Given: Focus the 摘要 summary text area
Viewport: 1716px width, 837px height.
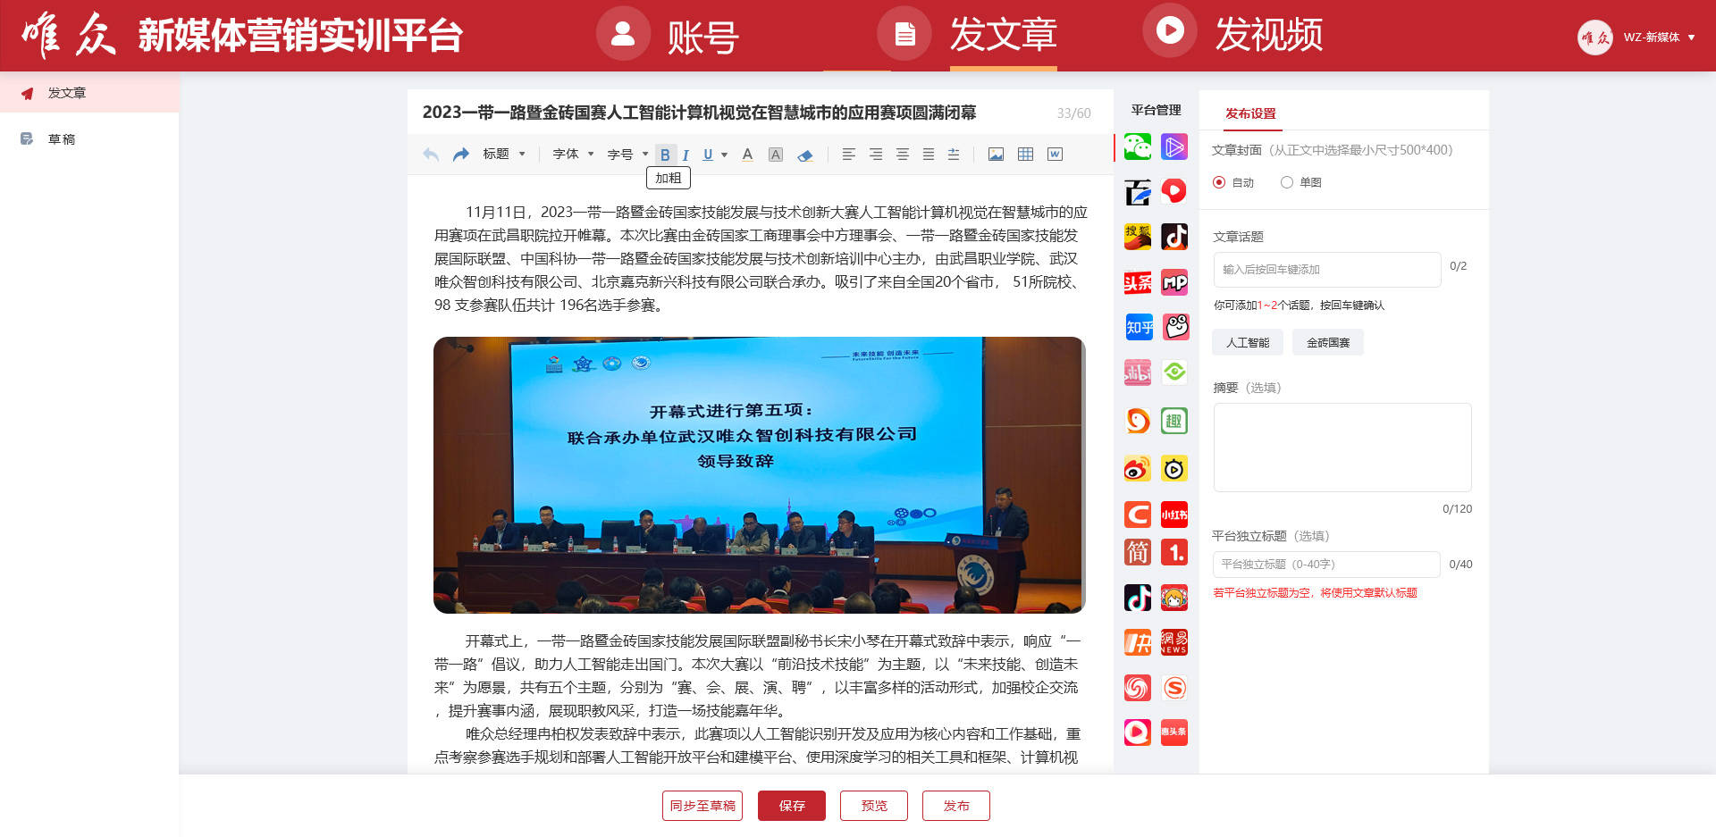Looking at the screenshot, I should (1342, 448).
